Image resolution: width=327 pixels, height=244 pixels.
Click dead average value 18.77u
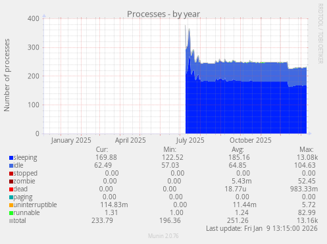coord(236,189)
